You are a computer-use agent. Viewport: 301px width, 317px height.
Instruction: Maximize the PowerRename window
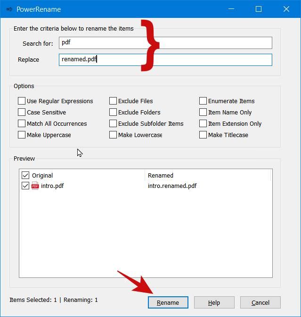click(x=259, y=9)
